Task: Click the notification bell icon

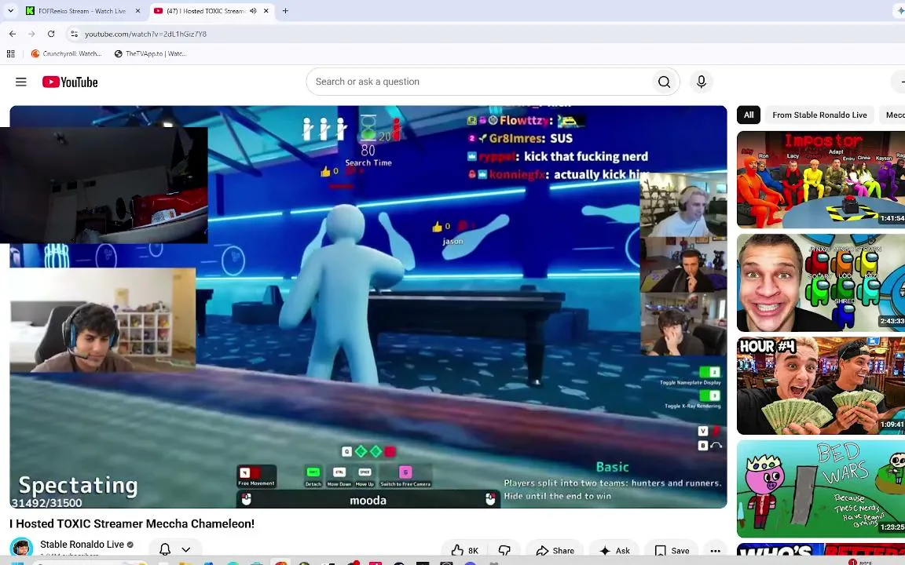Action: [165, 549]
